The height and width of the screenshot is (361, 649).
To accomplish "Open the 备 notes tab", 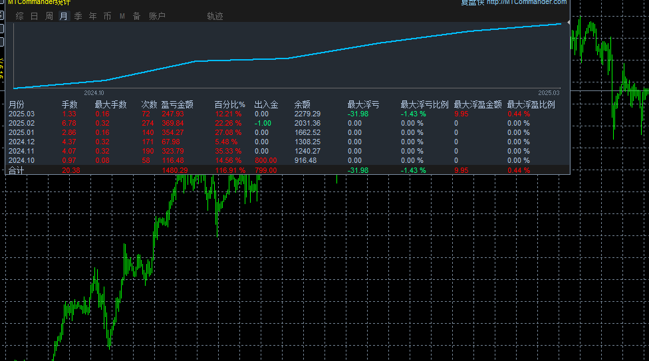I will [x=136, y=16].
